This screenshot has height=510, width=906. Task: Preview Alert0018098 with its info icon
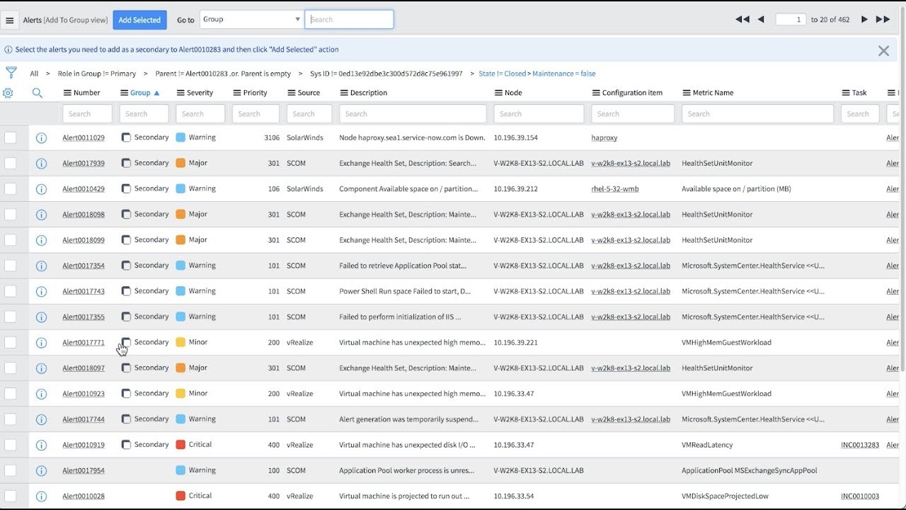[41, 215]
